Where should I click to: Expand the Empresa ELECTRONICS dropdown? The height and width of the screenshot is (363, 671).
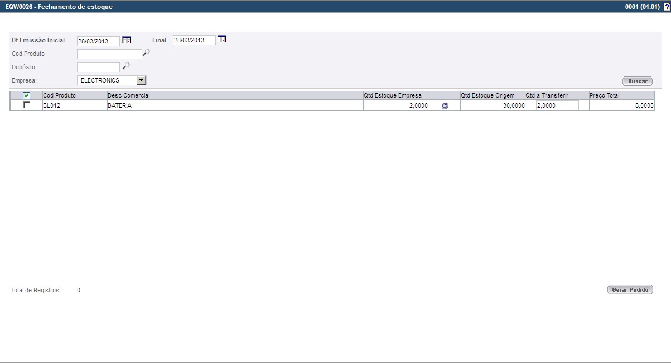141,80
